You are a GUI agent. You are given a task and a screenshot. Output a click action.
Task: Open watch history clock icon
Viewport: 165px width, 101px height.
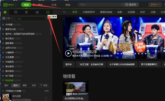[x=16, y=12]
